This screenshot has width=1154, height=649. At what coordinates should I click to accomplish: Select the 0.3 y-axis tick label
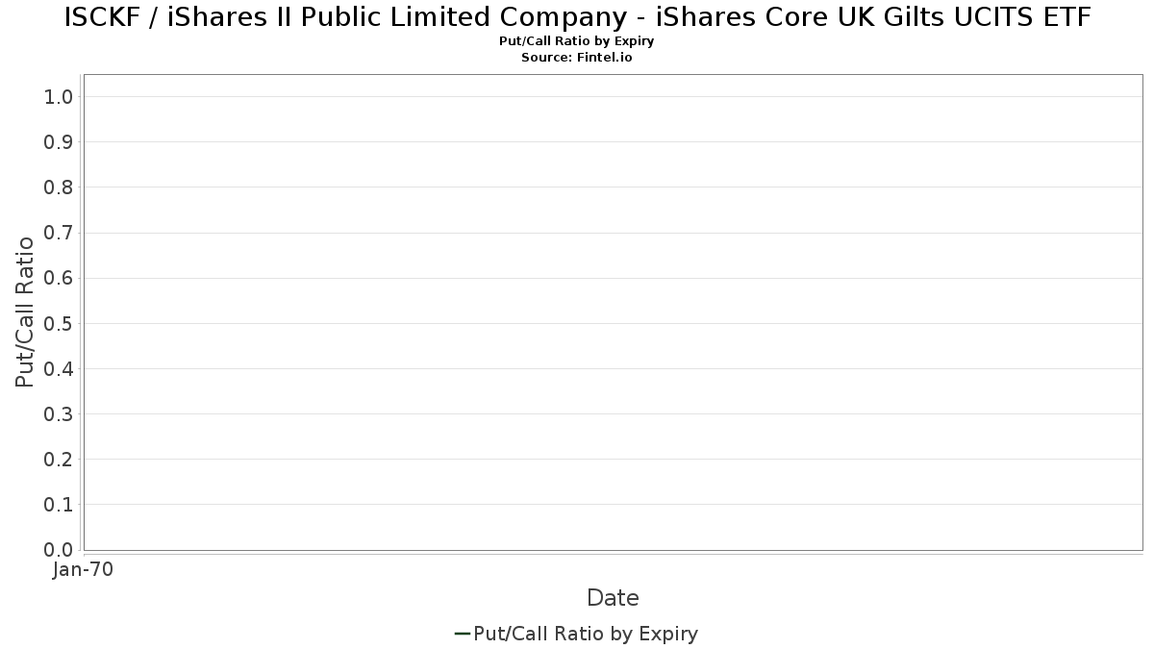pyautogui.click(x=59, y=414)
